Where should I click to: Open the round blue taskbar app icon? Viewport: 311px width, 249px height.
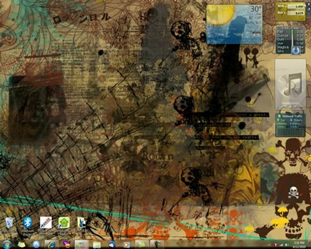click(x=36, y=245)
